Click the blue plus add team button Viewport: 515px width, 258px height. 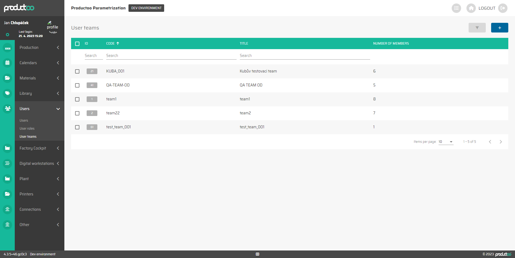(499, 28)
